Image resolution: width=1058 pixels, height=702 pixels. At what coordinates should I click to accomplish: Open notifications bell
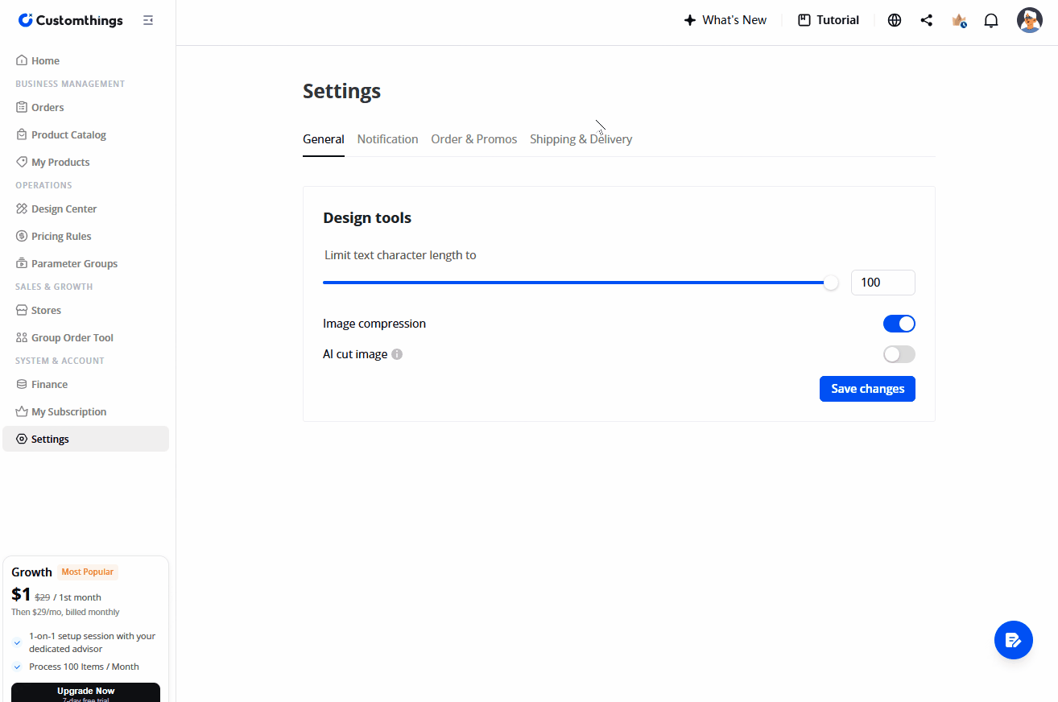pos(991,20)
